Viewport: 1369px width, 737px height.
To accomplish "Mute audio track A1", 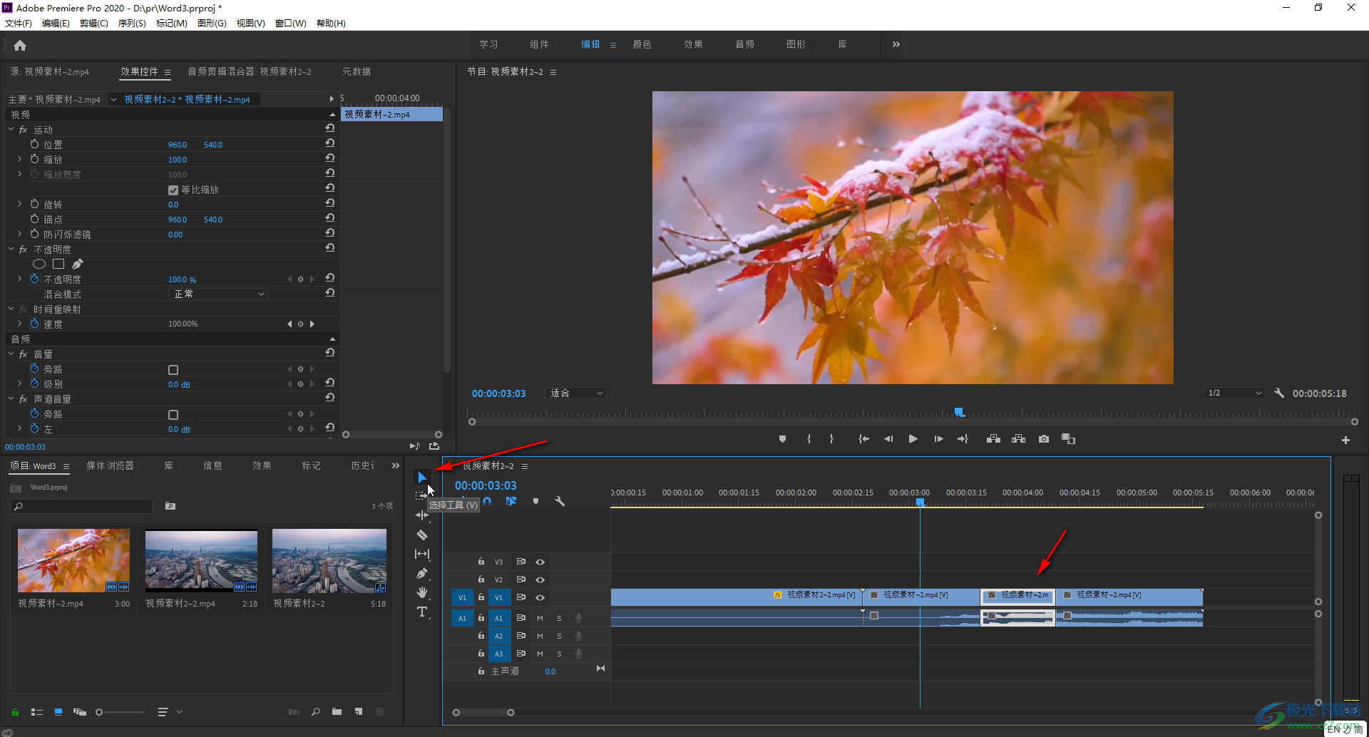I will coord(540,618).
